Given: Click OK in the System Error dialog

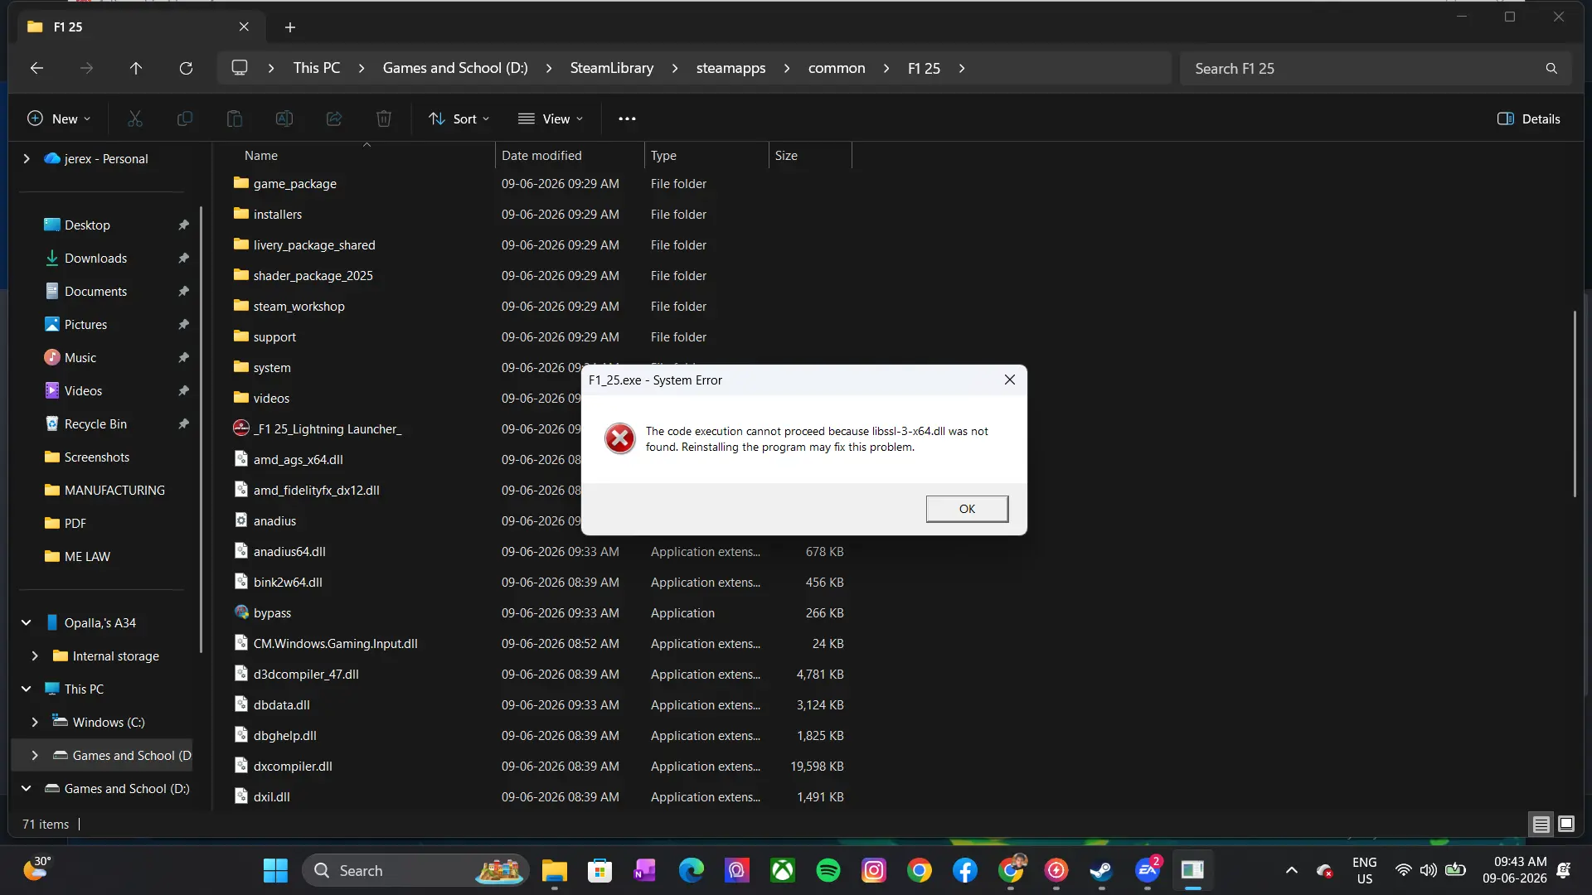Looking at the screenshot, I should coord(967,509).
